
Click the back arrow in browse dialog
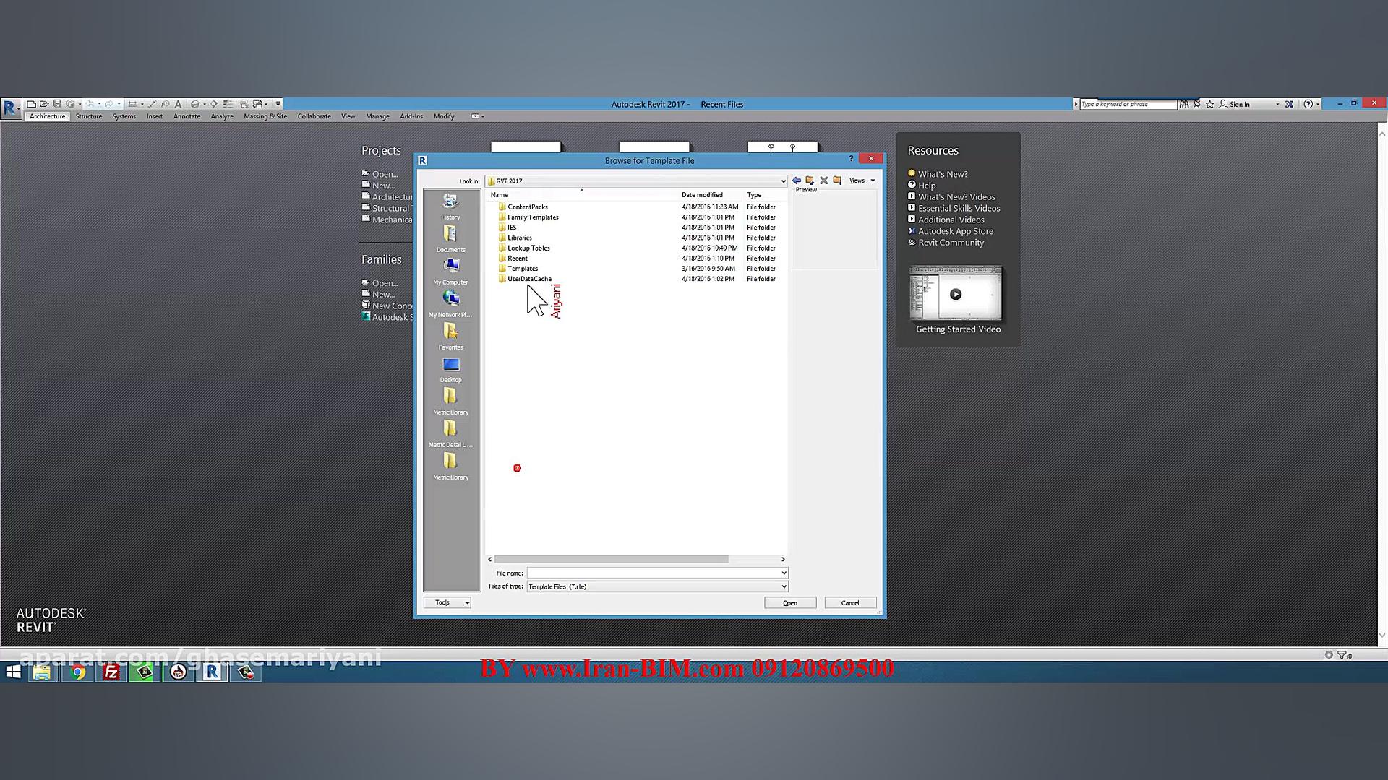pyautogui.click(x=796, y=181)
